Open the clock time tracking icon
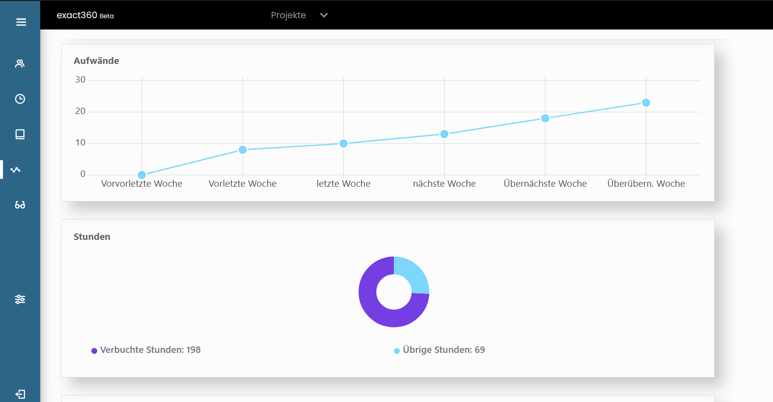 [x=20, y=99]
